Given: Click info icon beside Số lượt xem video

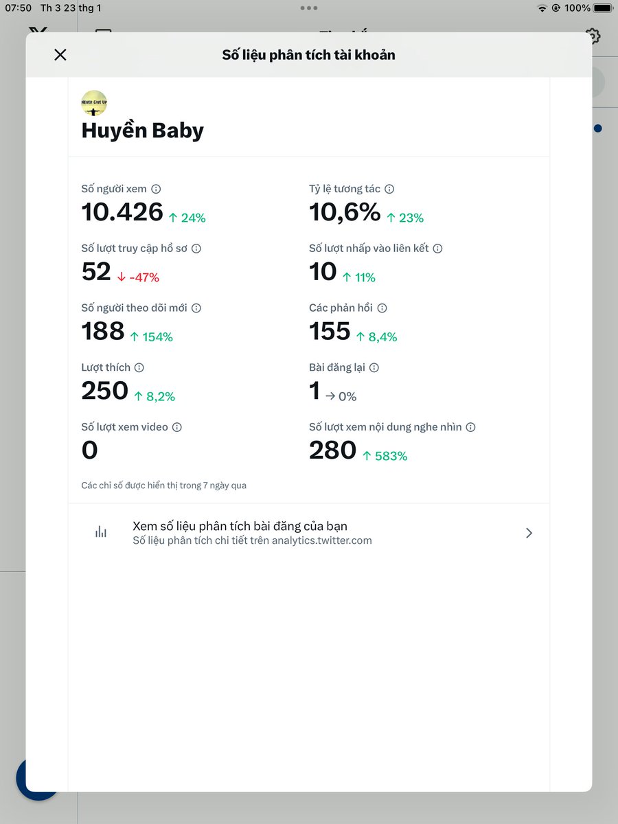Looking at the screenshot, I should pos(177,426).
